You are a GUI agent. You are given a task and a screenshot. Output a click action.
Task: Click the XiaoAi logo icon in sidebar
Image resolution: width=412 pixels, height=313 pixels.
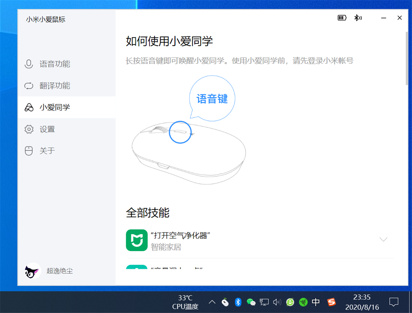[x=29, y=108]
